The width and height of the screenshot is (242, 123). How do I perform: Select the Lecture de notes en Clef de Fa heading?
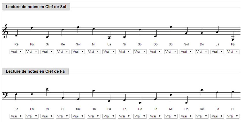tap(35, 71)
